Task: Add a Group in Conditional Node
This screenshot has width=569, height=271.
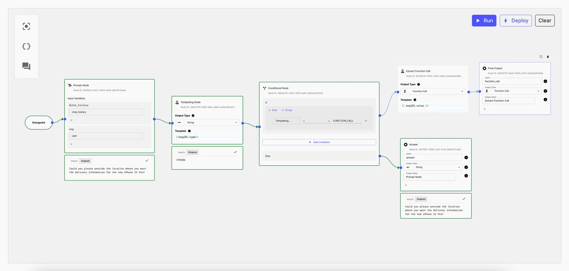Action: pyautogui.click(x=287, y=110)
